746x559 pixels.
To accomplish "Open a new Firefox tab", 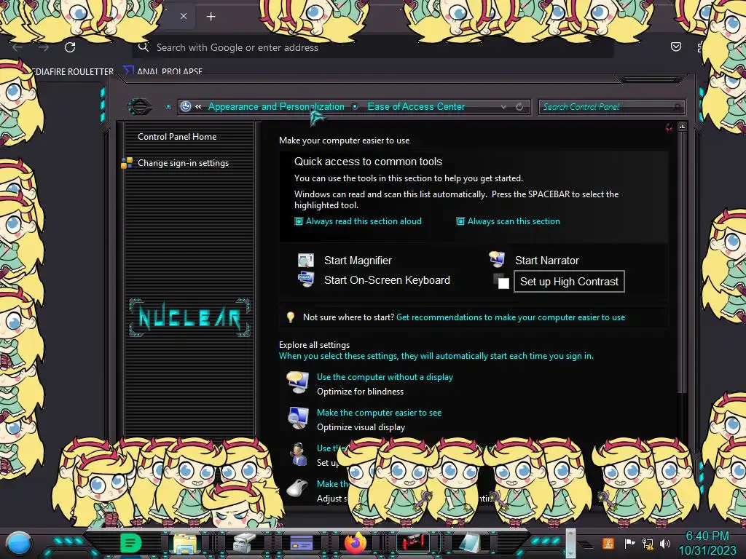I will pos(211,17).
